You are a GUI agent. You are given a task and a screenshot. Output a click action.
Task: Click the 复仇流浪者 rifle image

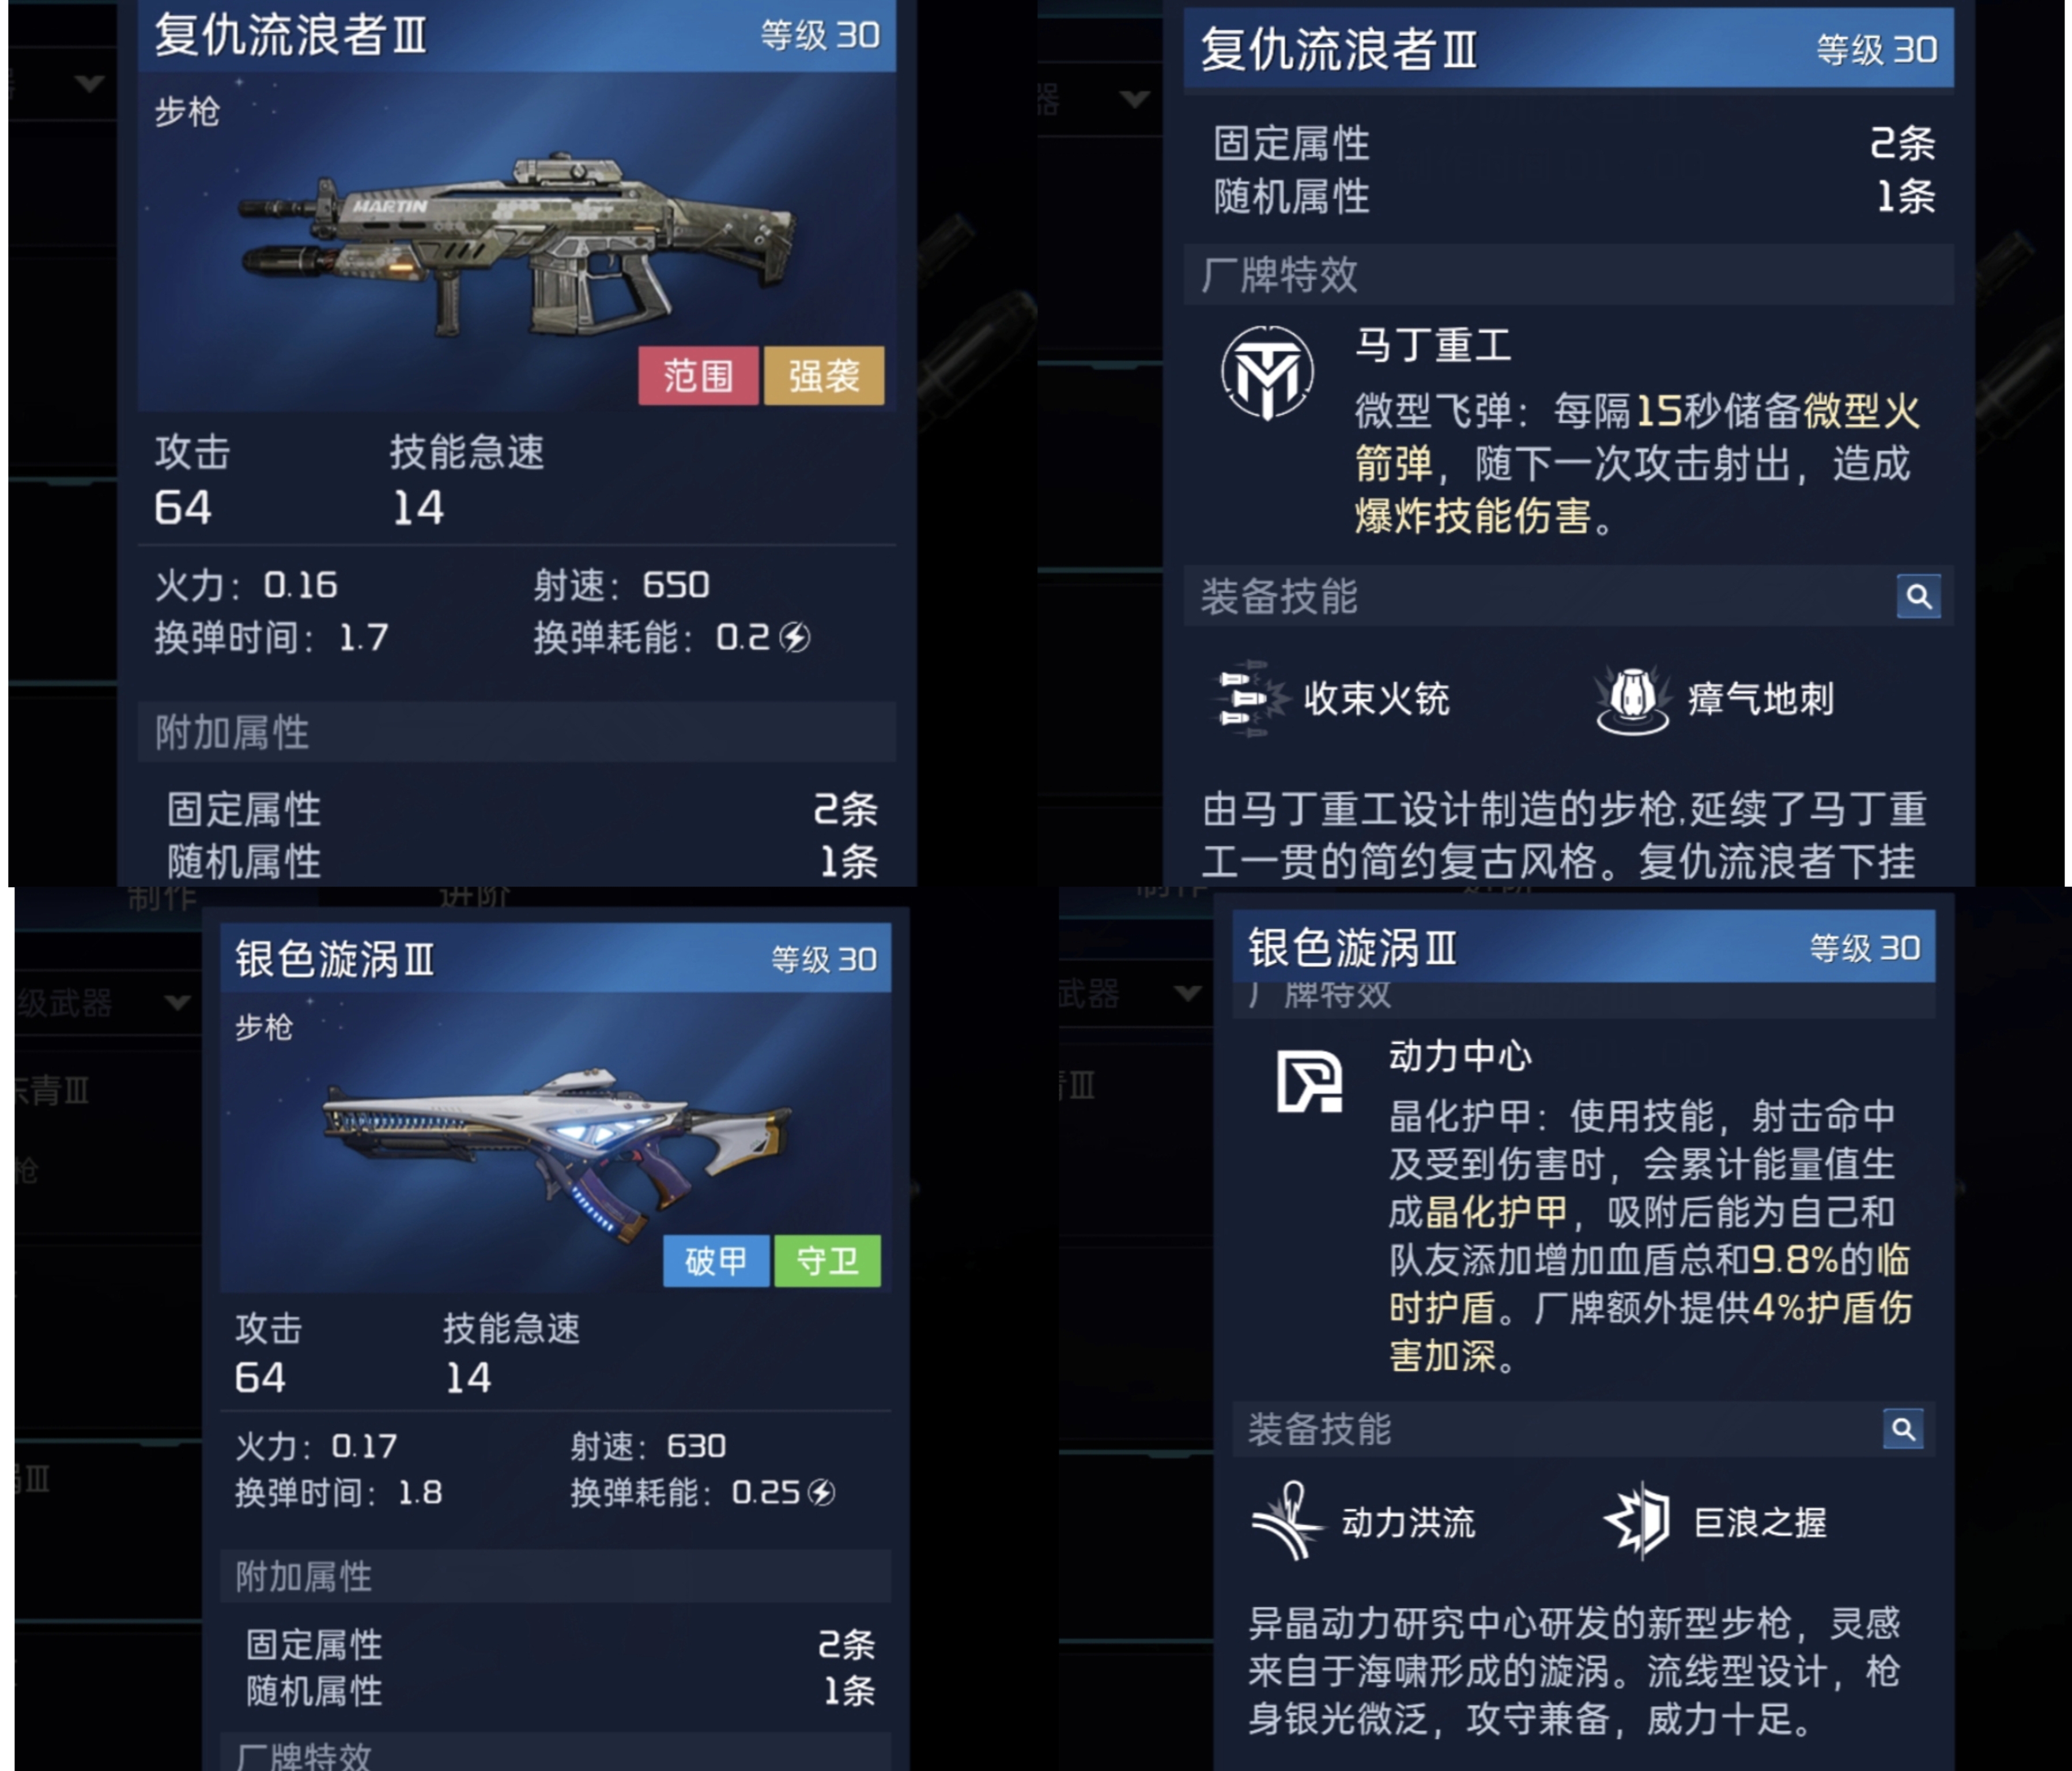pos(517,243)
